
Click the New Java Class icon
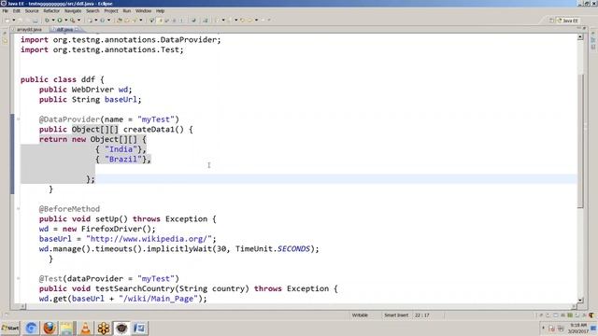102,21
